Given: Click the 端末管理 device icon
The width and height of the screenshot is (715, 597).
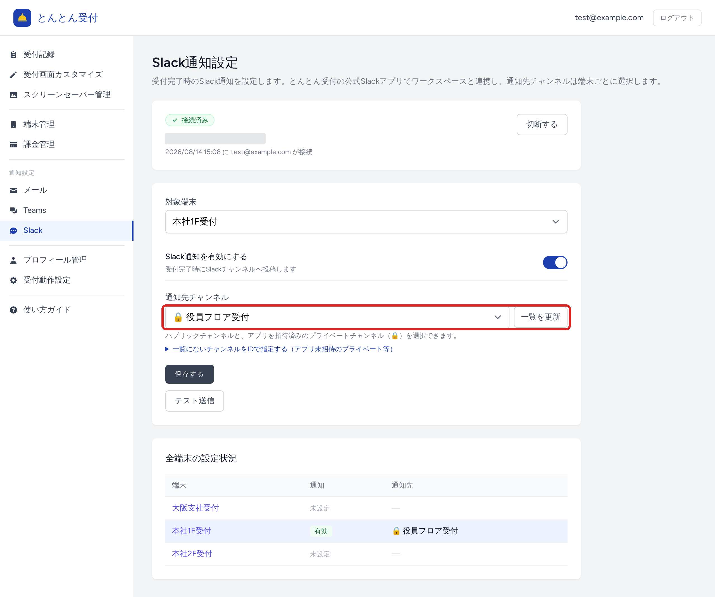Looking at the screenshot, I should (x=13, y=124).
